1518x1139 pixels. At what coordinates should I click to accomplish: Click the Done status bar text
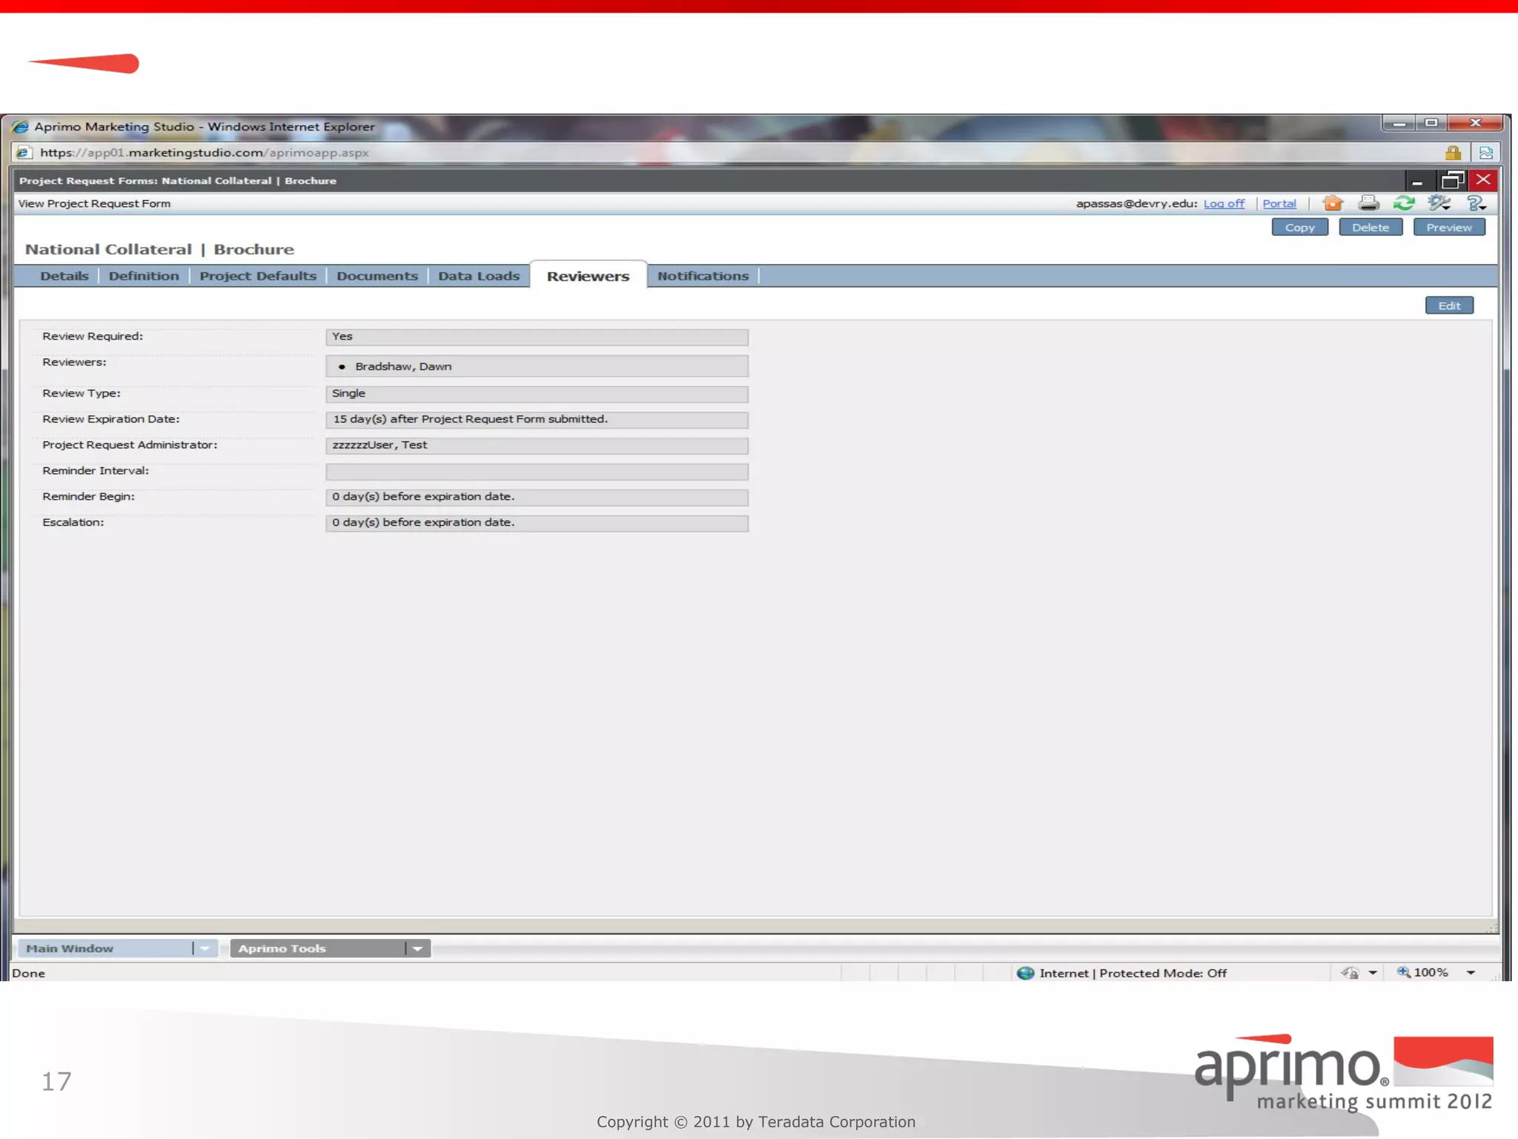[28, 973]
